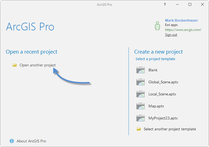
Task: Click the Esri apps text
Action: point(171,25)
